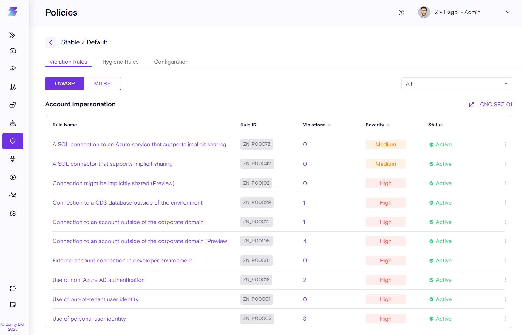The width and height of the screenshot is (522, 335).
Task: Click the help question mark icon
Action: 401,13
